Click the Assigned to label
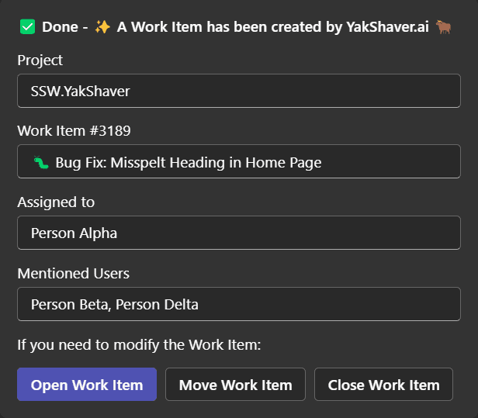The height and width of the screenshot is (418, 478). [x=56, y=202]
